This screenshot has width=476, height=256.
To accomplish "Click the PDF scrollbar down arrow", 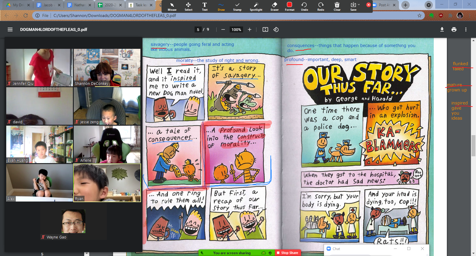I will click(473, 253).
